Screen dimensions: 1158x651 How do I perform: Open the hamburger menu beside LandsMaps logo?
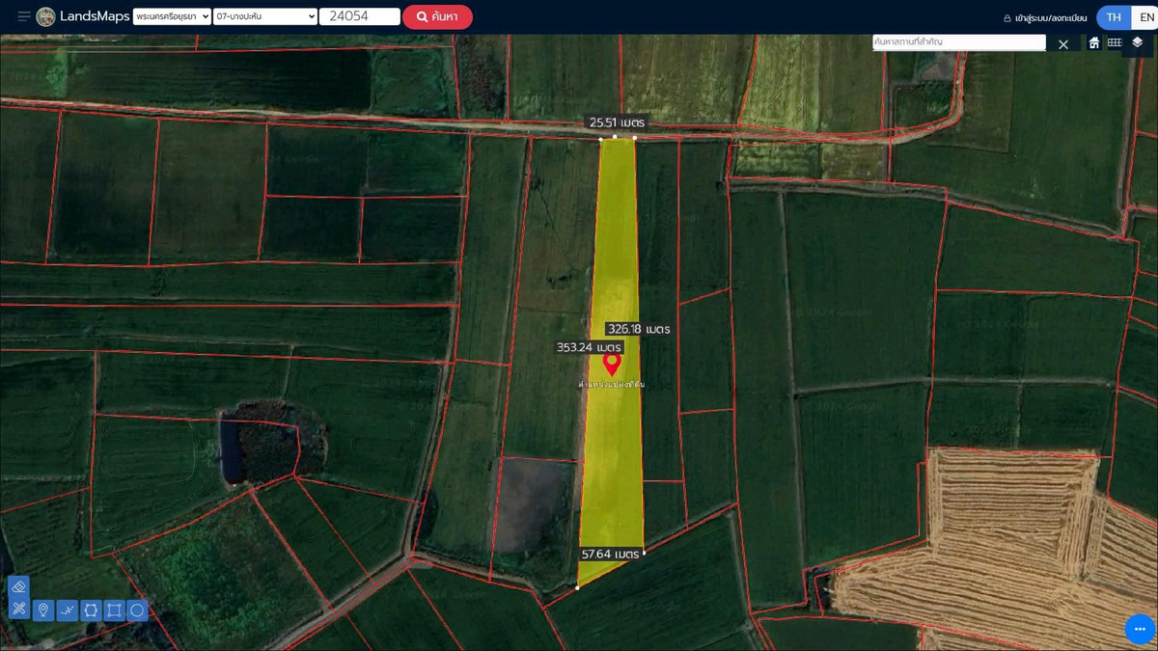tap(24, 16)
